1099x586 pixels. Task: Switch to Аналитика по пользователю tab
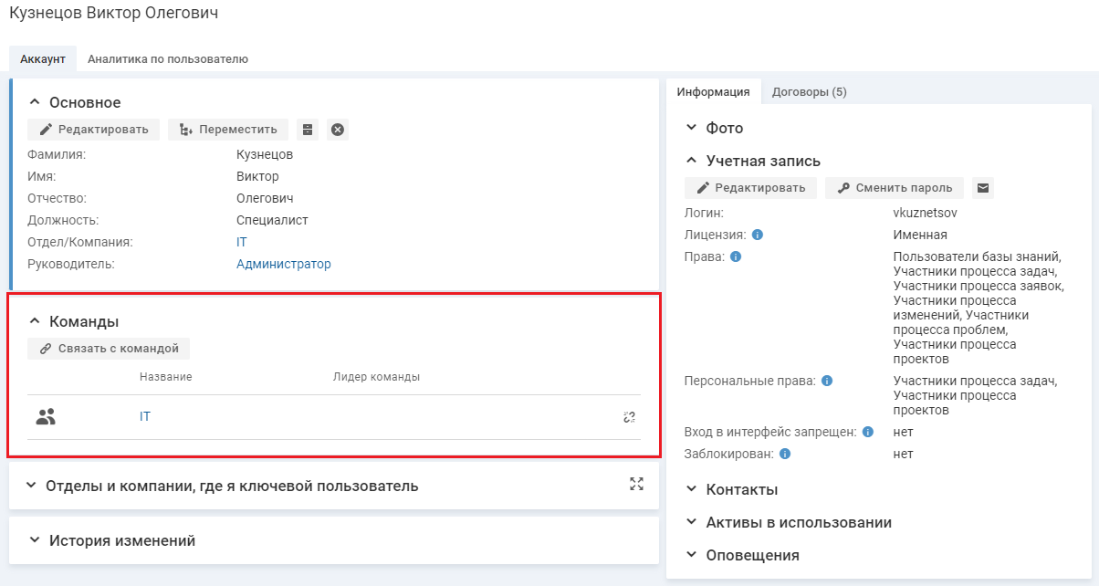click(x=168, y=59)
